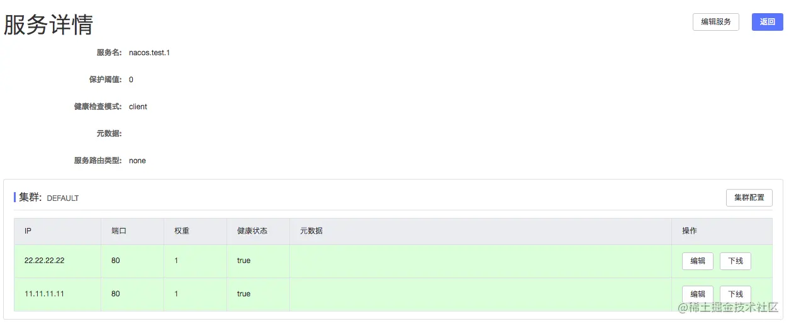
Task: Click the 编辑服务 button
Action: [x=715, y=22]
